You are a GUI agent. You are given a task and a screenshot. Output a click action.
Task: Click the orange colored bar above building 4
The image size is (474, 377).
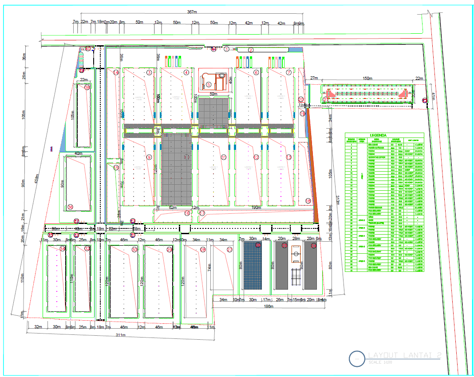click(x=166, y=61)
